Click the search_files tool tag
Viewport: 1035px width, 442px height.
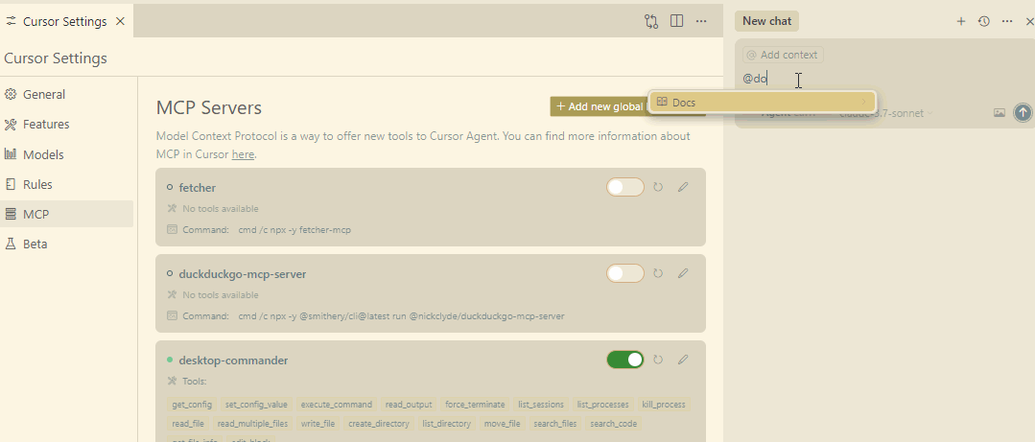(555, 424)
